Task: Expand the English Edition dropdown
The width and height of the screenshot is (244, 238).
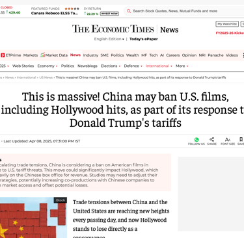Action: click(109, 39)
